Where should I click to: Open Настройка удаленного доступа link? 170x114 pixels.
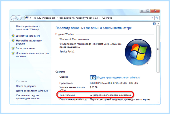[x=29, y=42]
